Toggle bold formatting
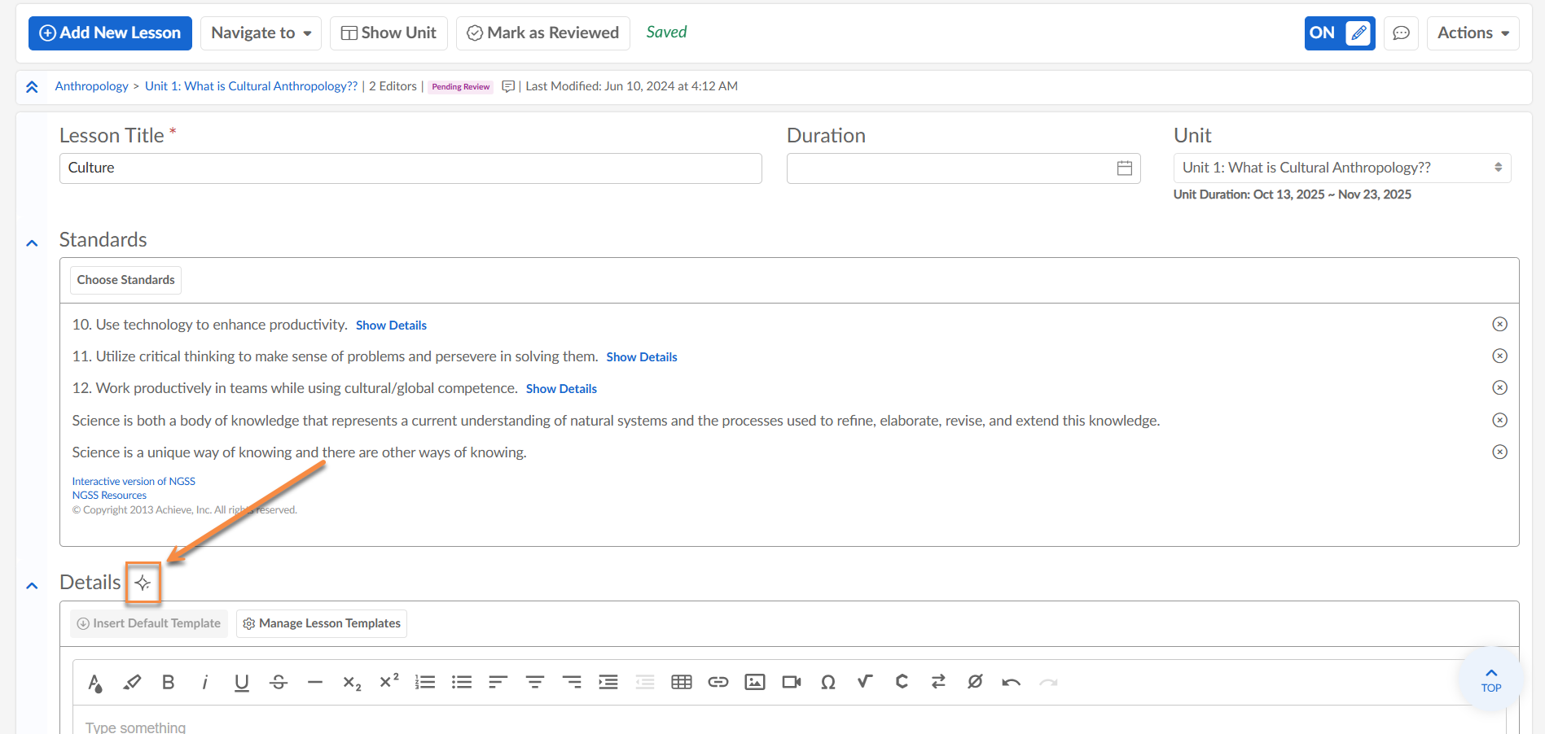The image size is (1545, 734). pos(169,682)
